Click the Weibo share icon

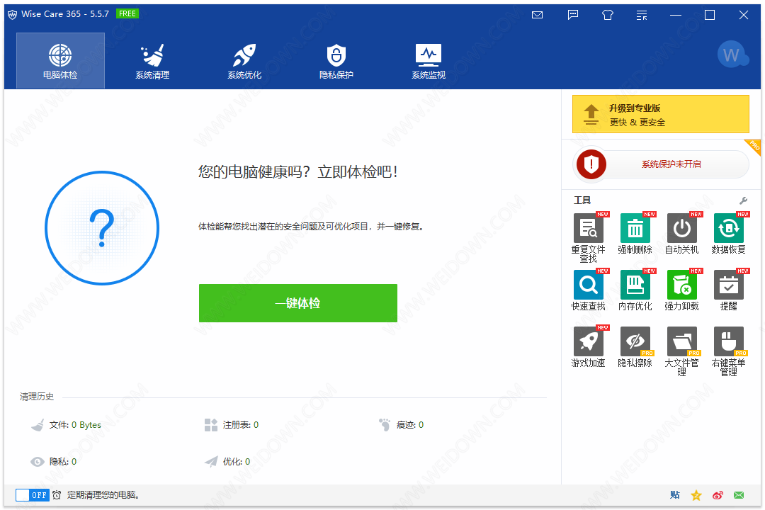coord(718,495)
